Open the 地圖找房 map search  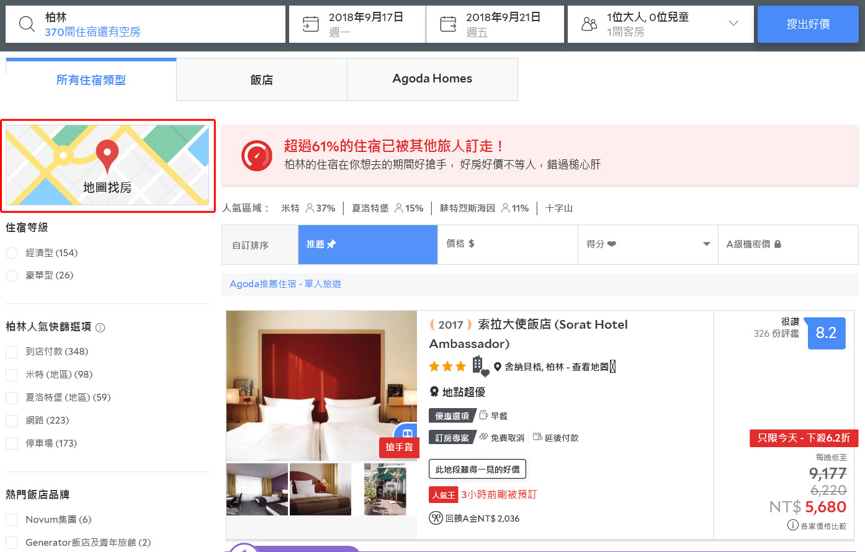tap(107, 166)
